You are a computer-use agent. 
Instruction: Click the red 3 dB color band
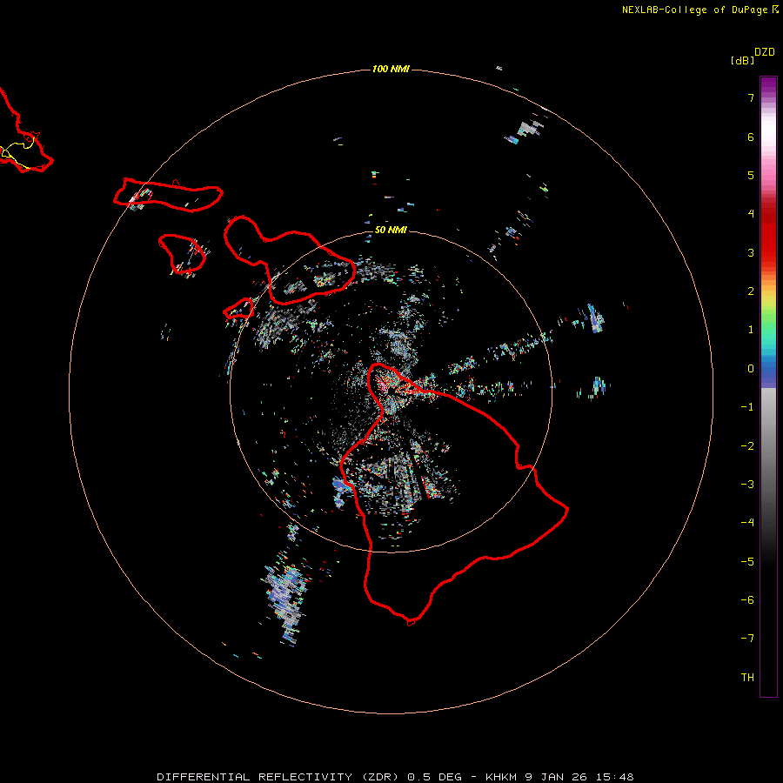click(768, 252)
